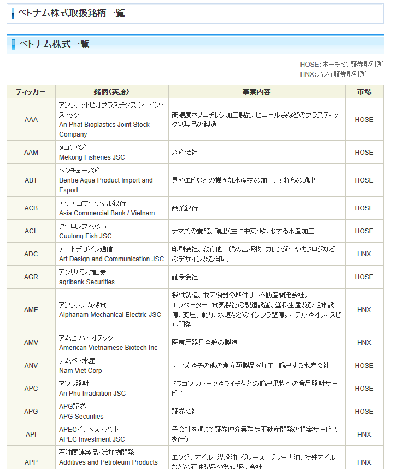This screenshot has height=469, width=395.
Task: Click 証券会社 description in AGR row
Action: [185, 277]
